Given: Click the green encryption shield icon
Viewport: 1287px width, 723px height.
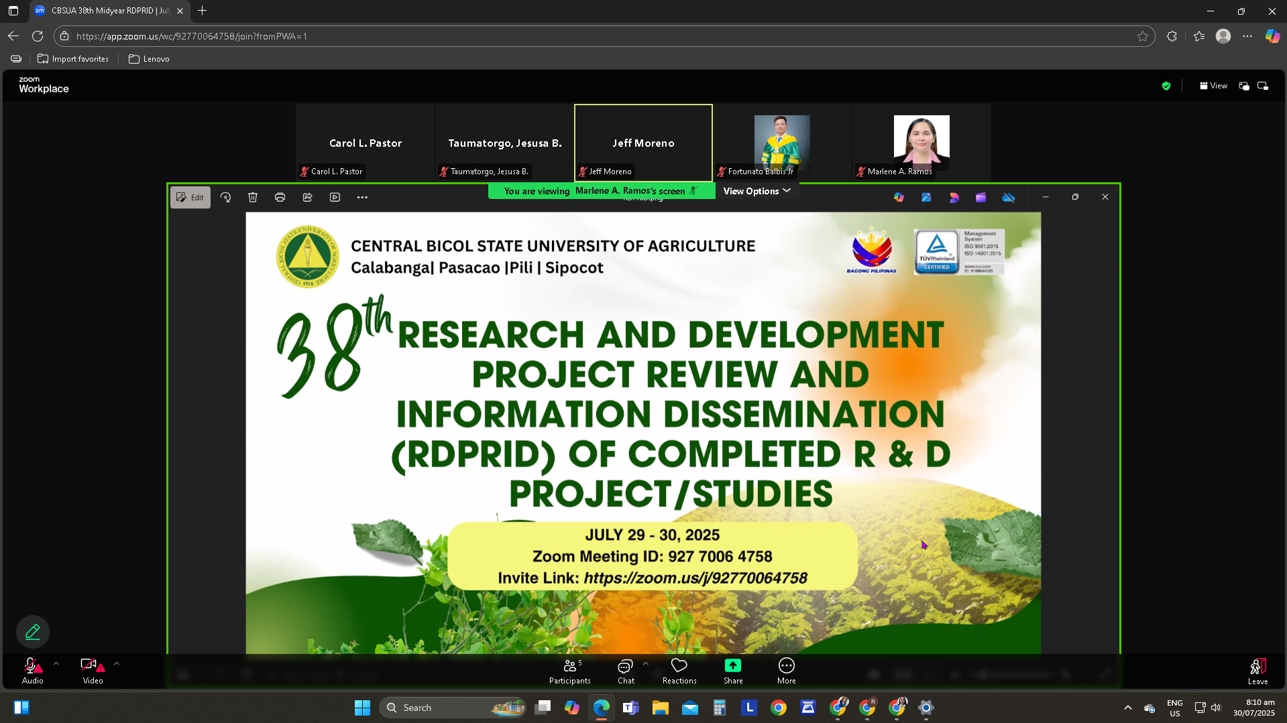Looking at the screenshot, I should 1166,86.
